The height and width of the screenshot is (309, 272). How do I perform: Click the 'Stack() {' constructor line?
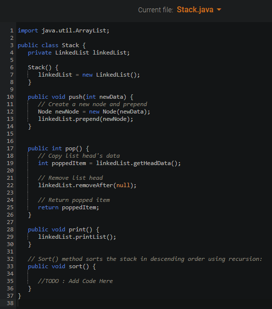[x=43, y=67]
